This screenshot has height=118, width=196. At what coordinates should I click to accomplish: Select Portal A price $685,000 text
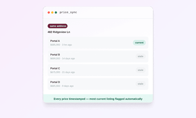[x=55, y=45]
